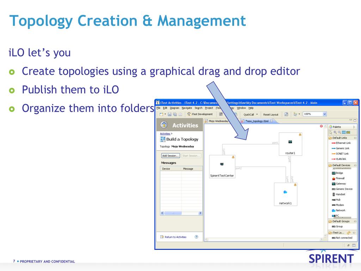This screenshot has width=361, height=271.
Task: Collapse the Default Groups drawer
Action: (355, 221)
